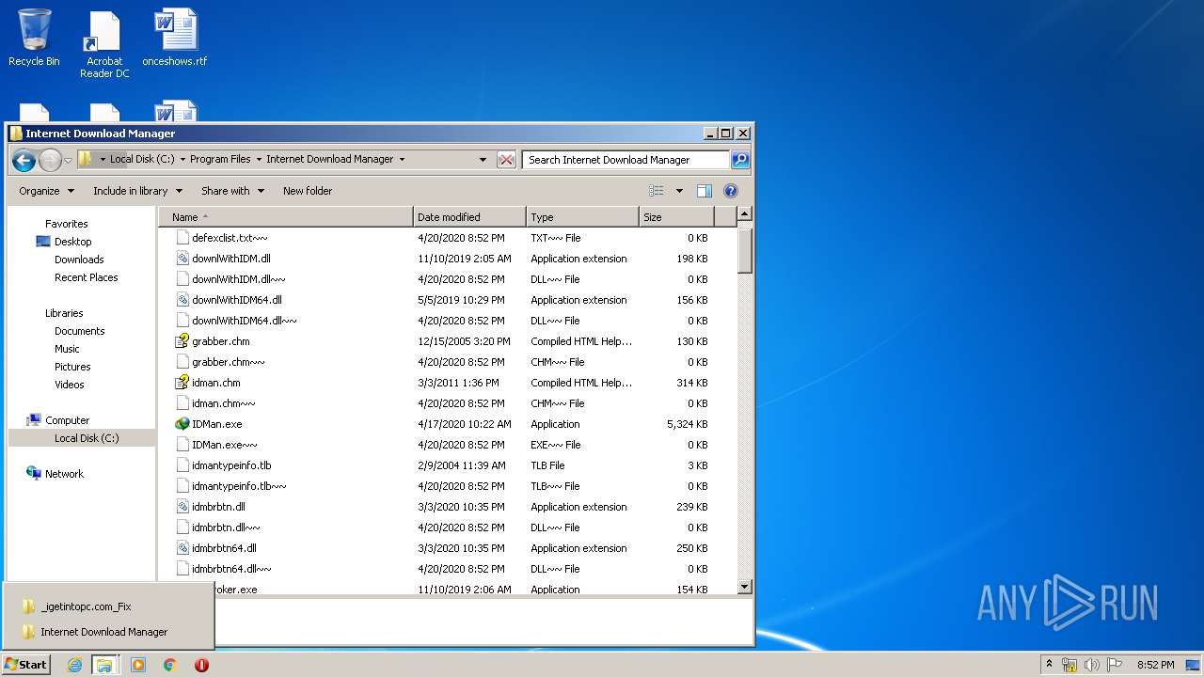Select IDMan.exe~~ file
The image size is (1204, 677).
[x=224, y=445]
